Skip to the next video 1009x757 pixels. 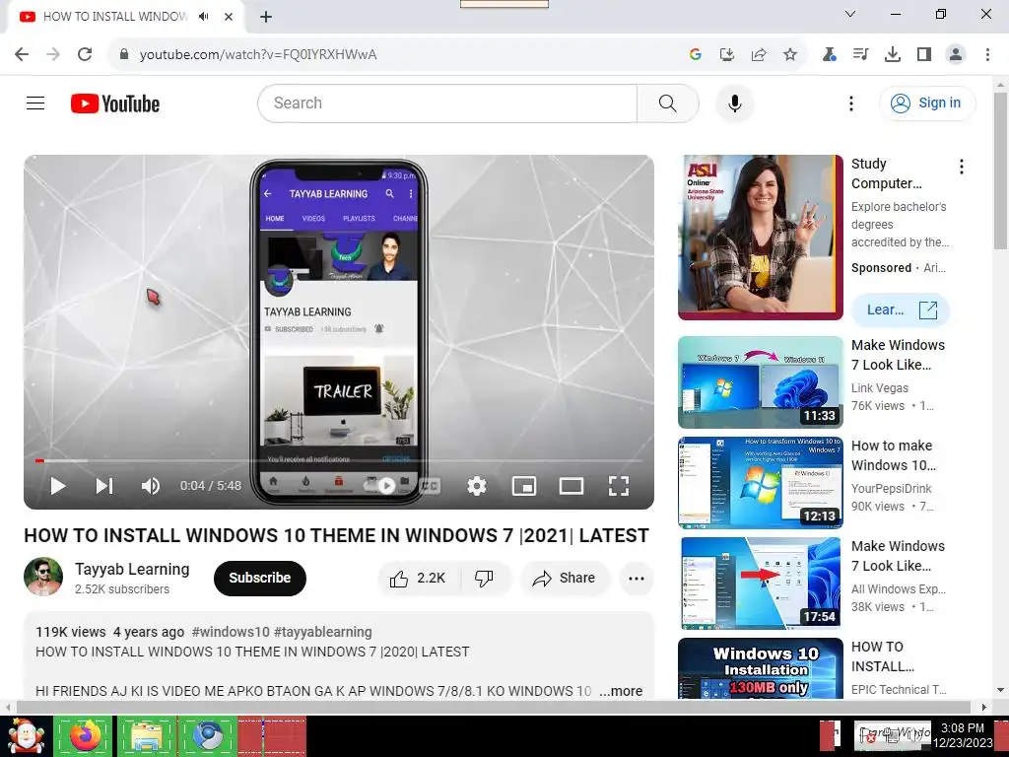(104, 486)
